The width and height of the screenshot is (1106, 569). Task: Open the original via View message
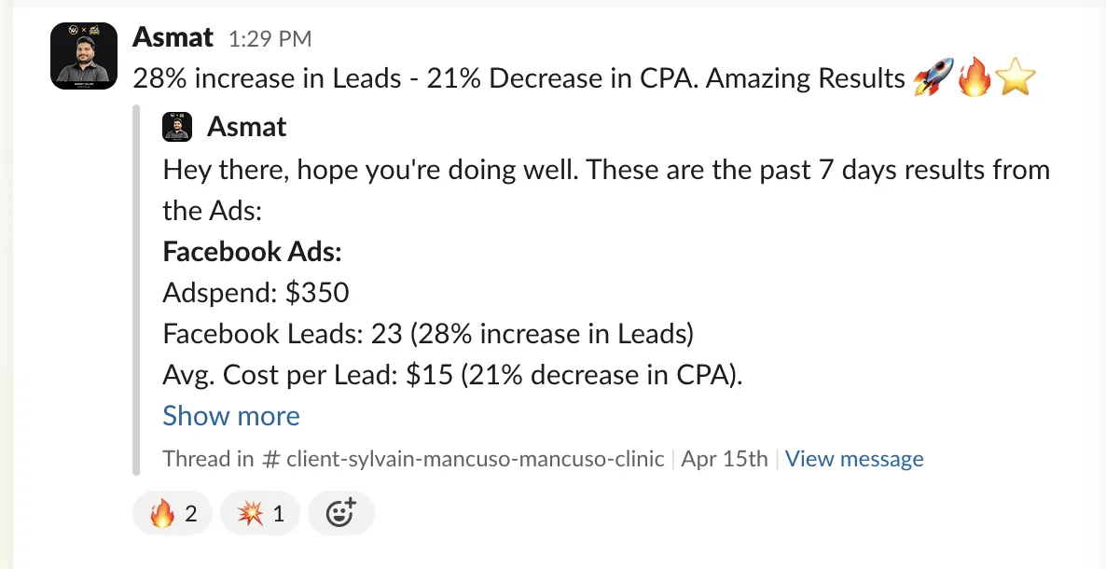point(854,459)
